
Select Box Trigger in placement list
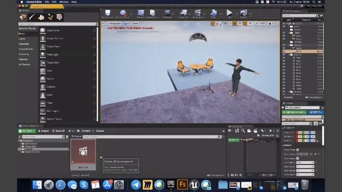(x=68, y=111)
